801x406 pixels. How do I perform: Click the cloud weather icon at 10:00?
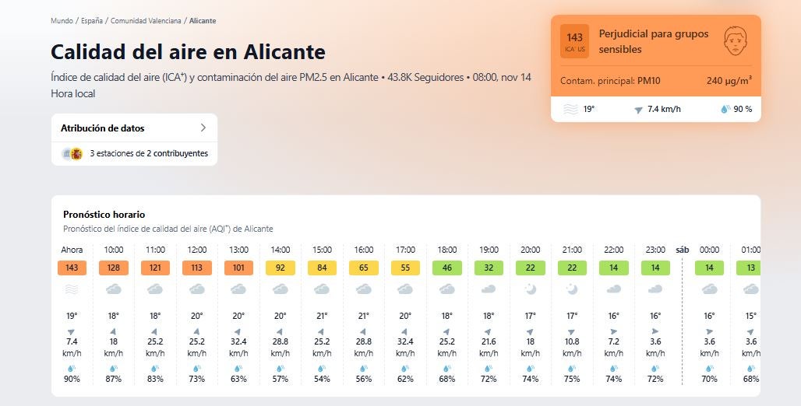coord(114,289)
